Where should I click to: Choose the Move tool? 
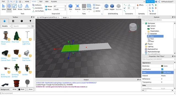9,7
